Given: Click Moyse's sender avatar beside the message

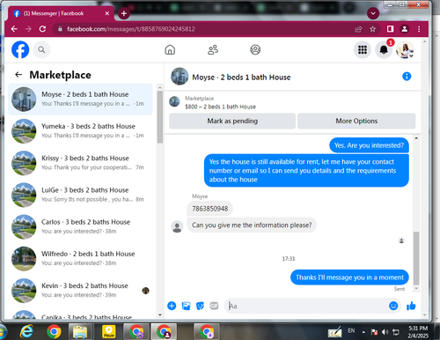Looking at the screenshot, I should [x=177, y=227].
